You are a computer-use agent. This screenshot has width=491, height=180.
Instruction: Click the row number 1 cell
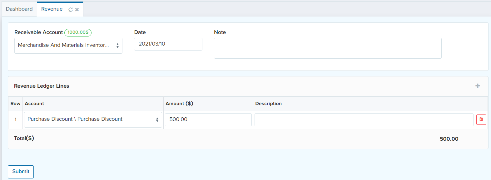pos(15,119)
